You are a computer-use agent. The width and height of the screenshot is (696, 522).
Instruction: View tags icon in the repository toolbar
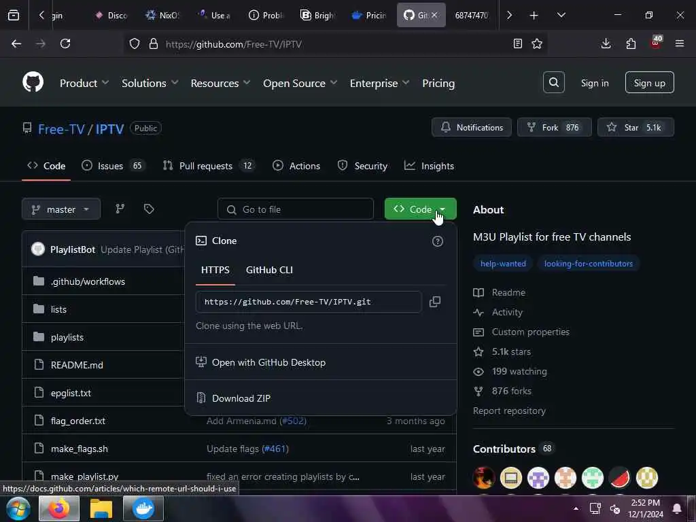tap(149, 209)
